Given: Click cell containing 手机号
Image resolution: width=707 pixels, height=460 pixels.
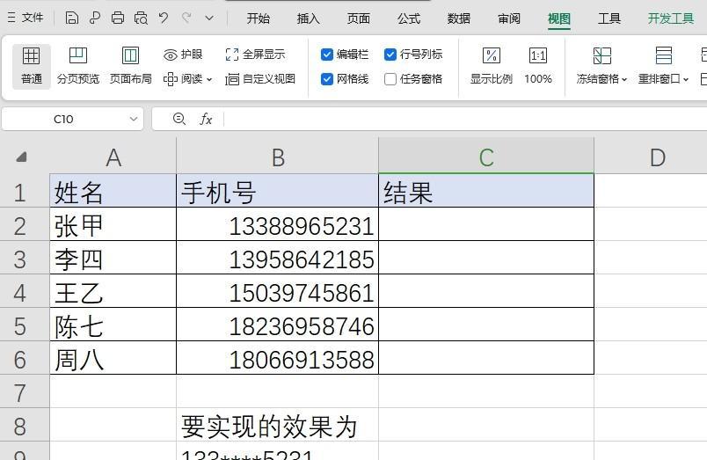Looking at the screenshot, I should click(277, 191).
